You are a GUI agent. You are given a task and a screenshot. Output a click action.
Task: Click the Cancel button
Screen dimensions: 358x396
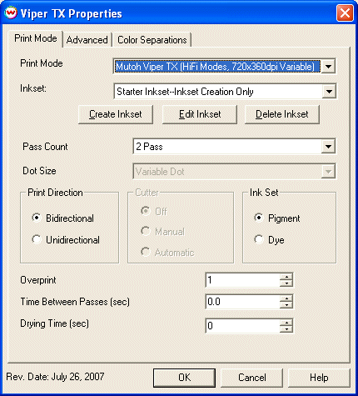(x=251, y=378)
